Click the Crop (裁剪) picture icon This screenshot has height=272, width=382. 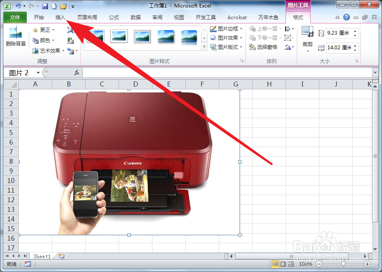tap(307, 32)
